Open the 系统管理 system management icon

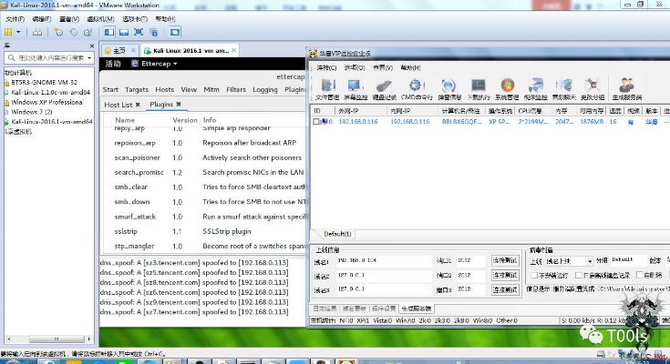pyautogui.click(x=505, y=89)
